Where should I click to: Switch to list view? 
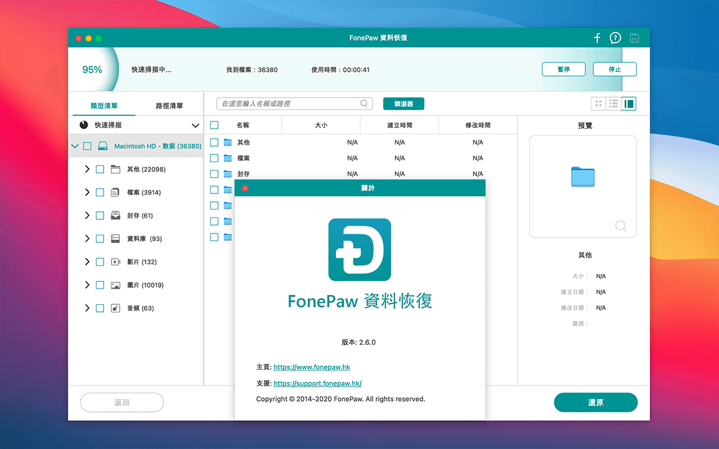pos(614,104)
